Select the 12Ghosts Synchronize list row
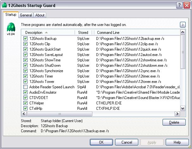 click(101, 71)
